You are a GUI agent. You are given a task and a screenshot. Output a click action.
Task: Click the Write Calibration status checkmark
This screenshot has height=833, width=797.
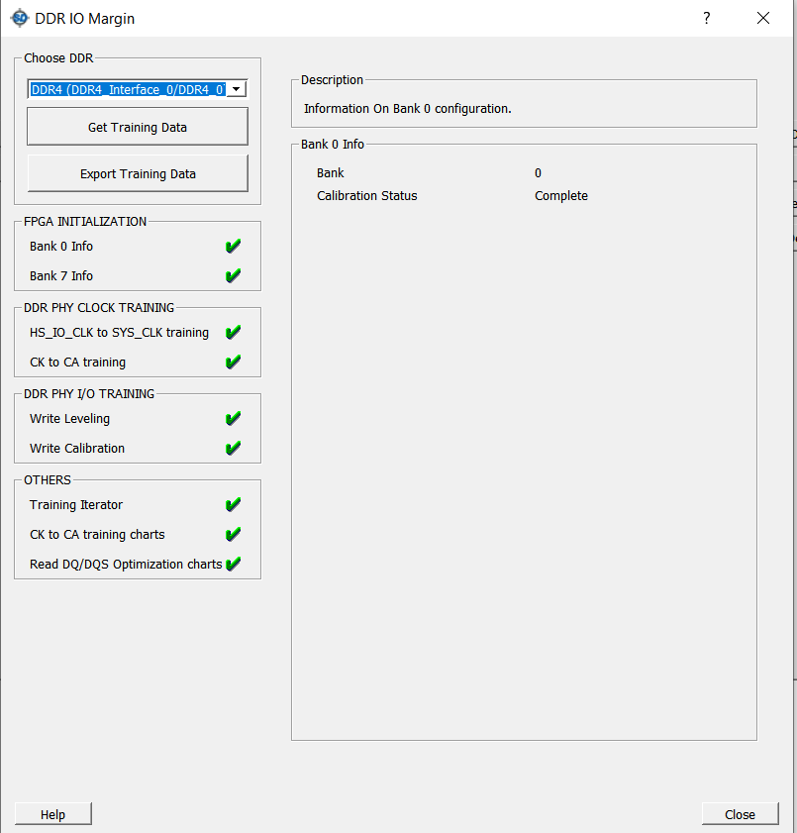tap(234, 449)
